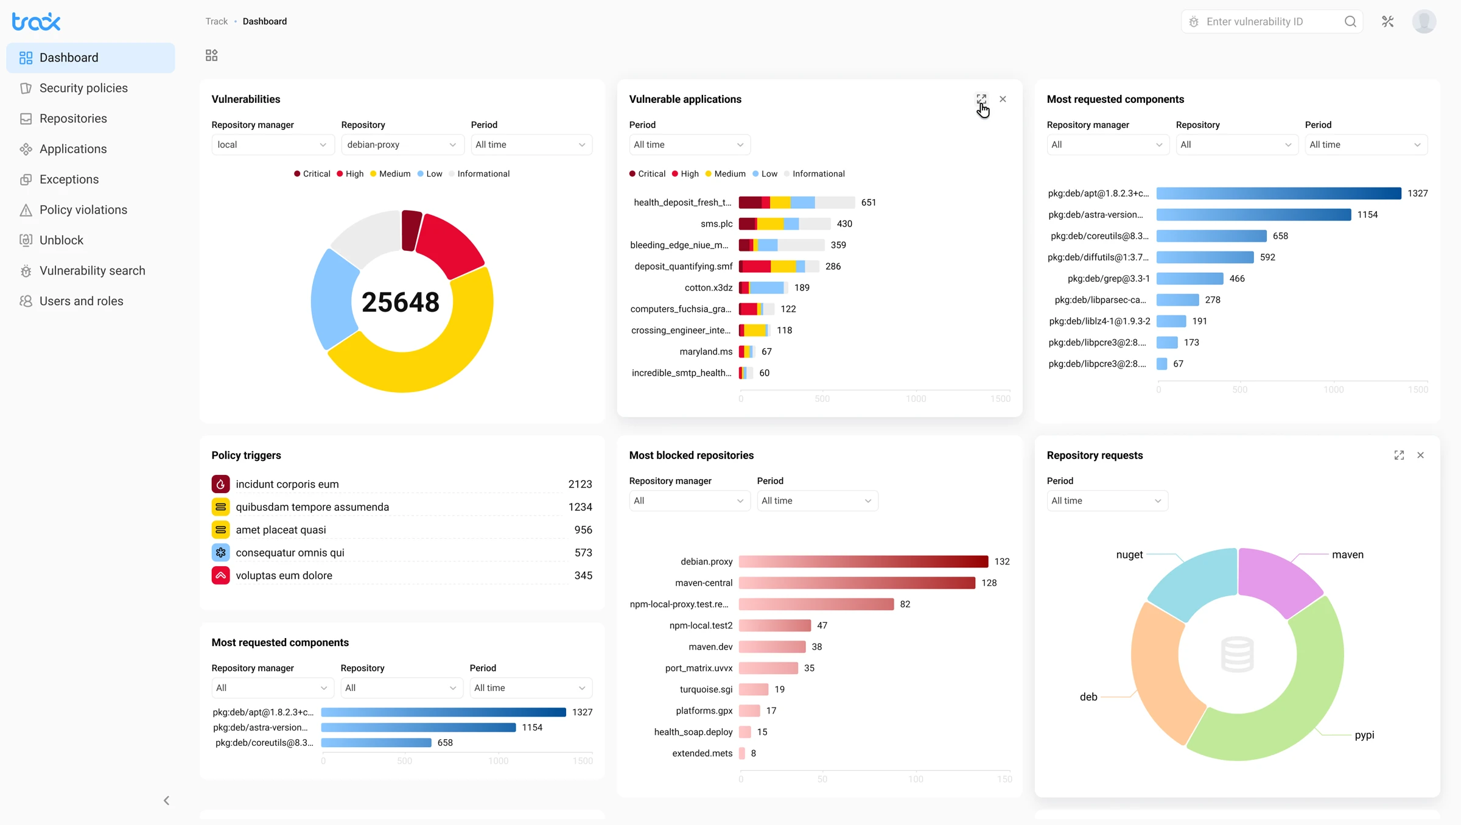1461x825 pixels.
Task: Open top-right Most requested components Period dropdown
Action: [x=1366, y=145]
